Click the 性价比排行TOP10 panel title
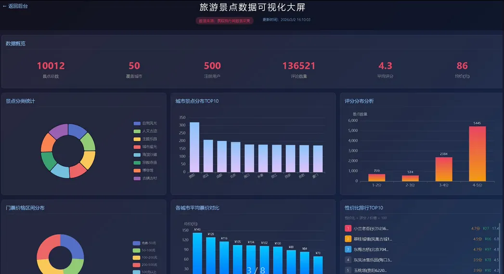This screenshot has width=504, height=274. [x=364, y=208]
